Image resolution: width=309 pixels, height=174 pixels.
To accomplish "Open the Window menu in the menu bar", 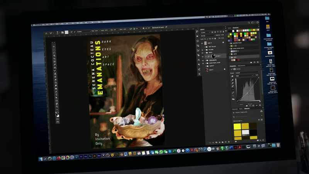I will point(96,22).
